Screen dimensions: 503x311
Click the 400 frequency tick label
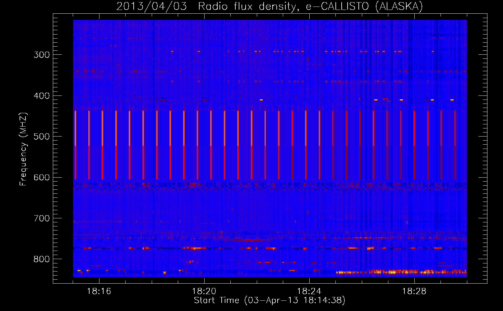coord(42,96)
